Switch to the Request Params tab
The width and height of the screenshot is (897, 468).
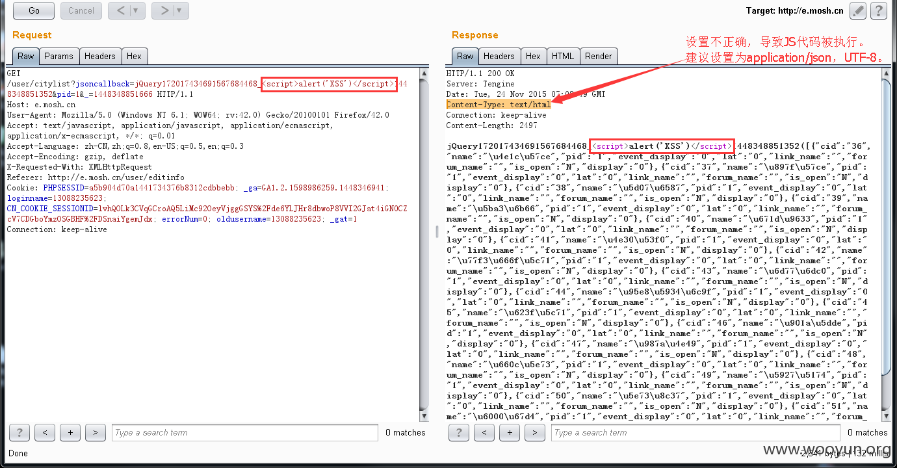(58, 57)
